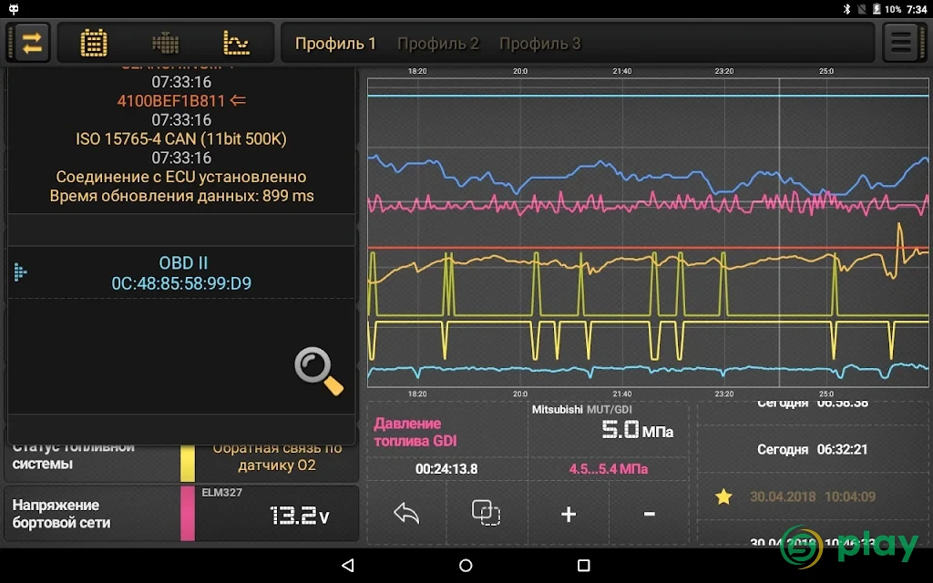The height and width of the screenshot is (583, 933).
Task: Select the engine diagnostics icon
Action: 166,43
